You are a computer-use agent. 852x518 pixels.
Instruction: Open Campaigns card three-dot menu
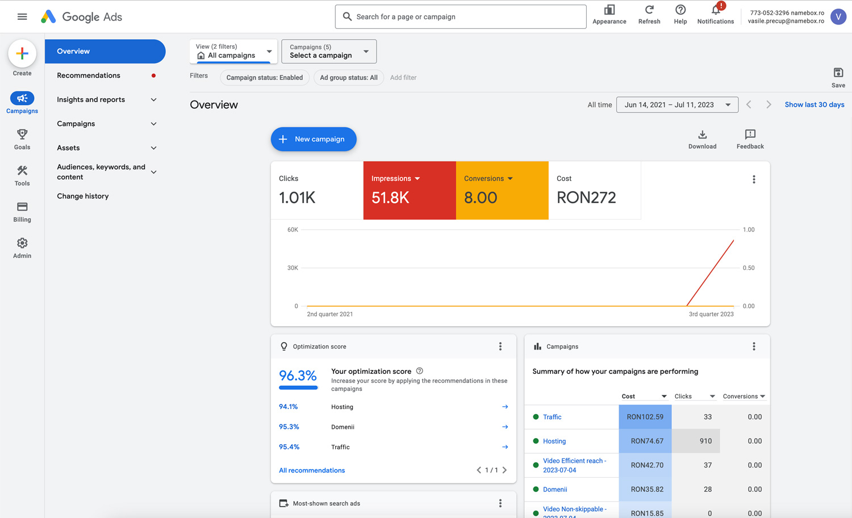click(x=754, y=346)
